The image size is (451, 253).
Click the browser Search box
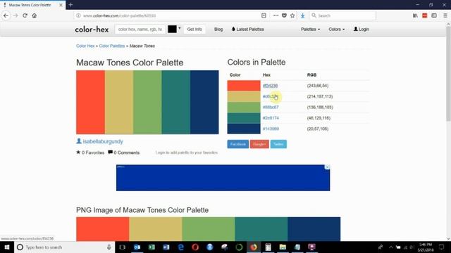pos(343,15)
